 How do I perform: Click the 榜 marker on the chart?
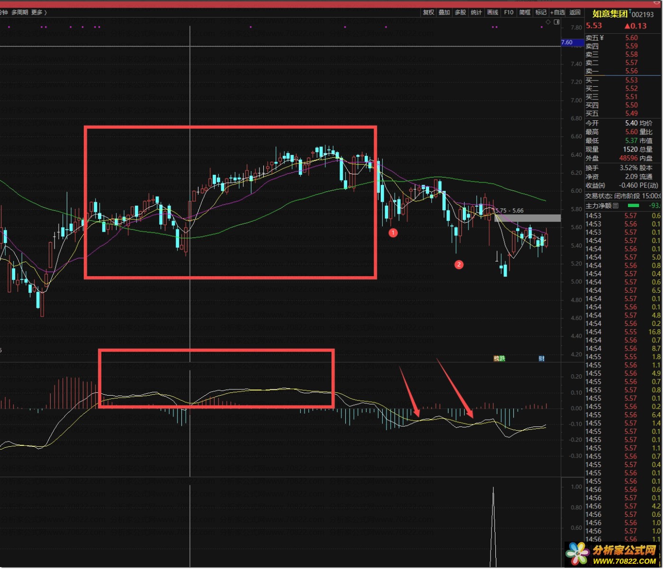click(x=496, y=359)
